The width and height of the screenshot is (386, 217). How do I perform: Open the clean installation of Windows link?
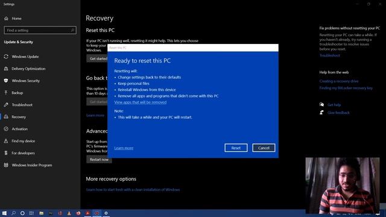[x=133, y=190]
